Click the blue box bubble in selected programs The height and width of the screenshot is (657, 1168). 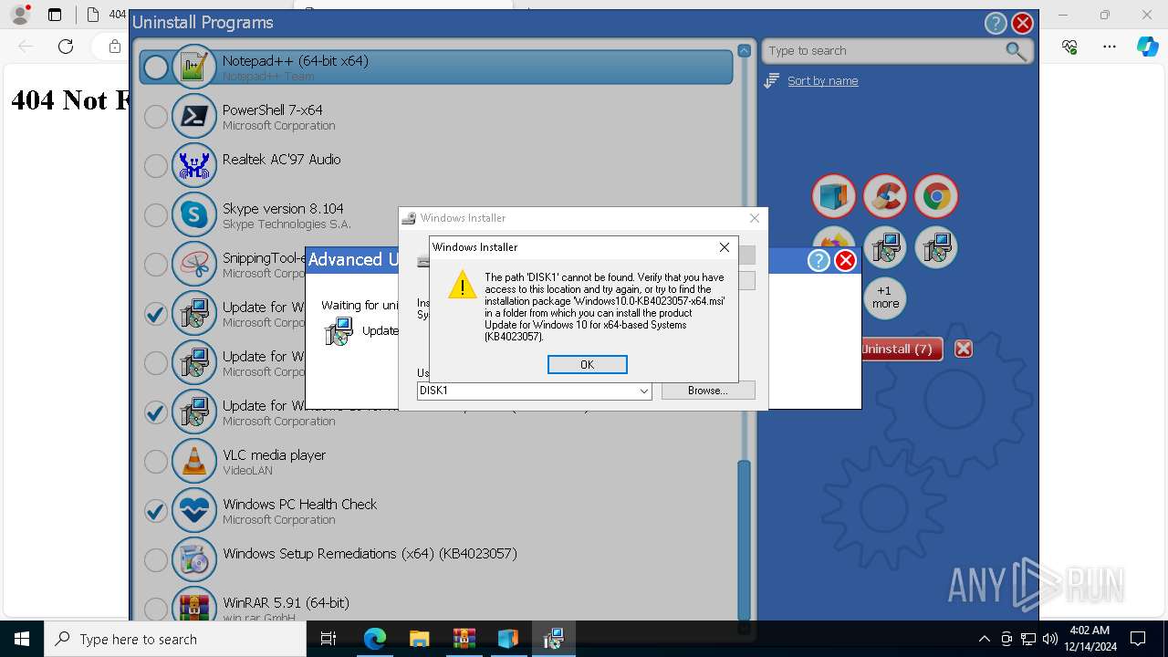pos(834,196)
